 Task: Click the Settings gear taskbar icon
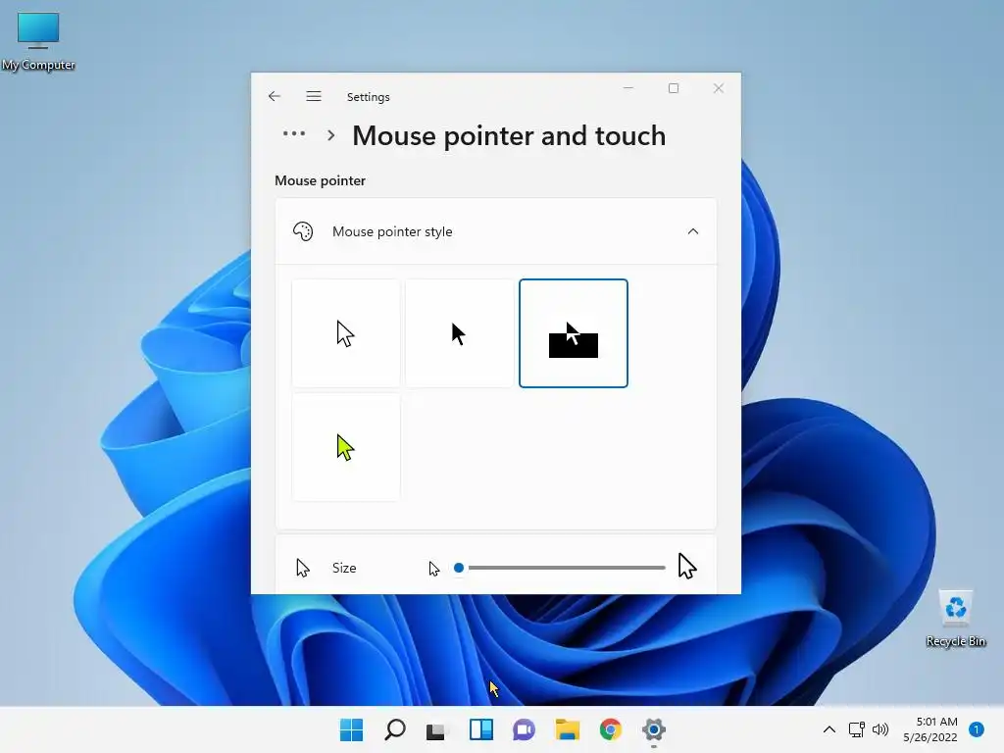[654, 729]
